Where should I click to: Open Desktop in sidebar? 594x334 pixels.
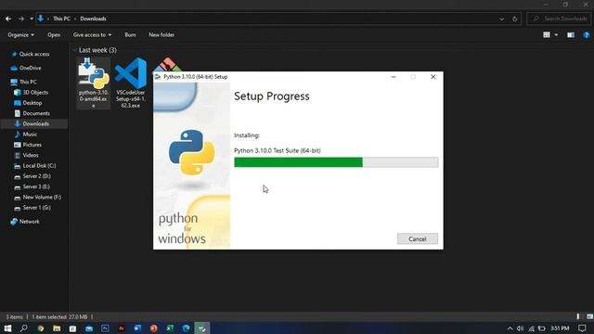click(x=28, y=103)
